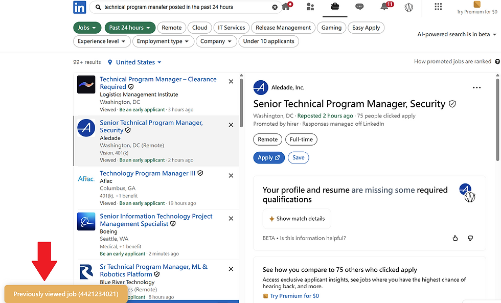Expand the Experience level filter

pos(102,41)
